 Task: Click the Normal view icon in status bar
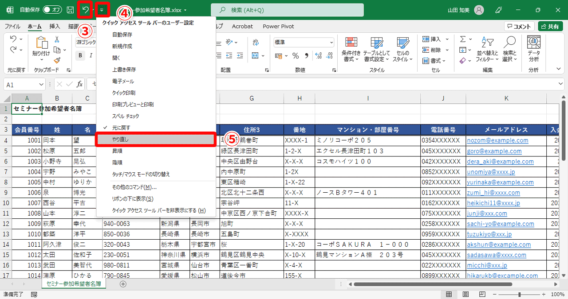click(449, 294)
